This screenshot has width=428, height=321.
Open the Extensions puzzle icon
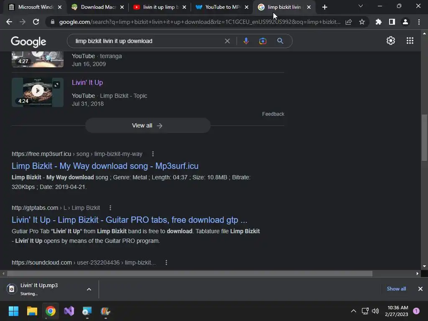tap(378, 22)
